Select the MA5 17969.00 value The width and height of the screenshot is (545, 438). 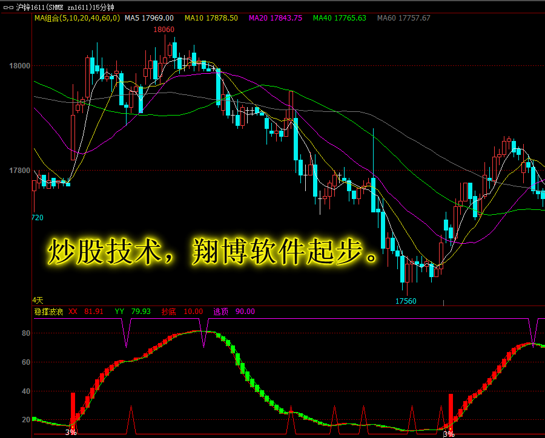pos(149,18)
